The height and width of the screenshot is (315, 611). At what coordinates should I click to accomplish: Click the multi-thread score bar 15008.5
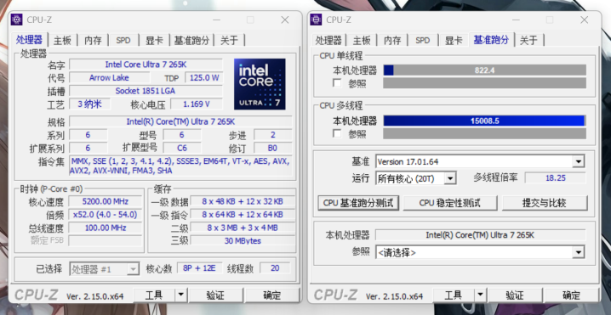[484, 121]
